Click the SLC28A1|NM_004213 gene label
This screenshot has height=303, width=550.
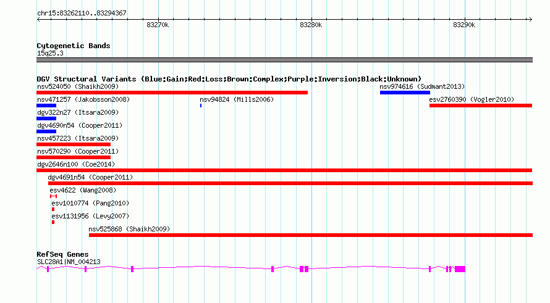(x=69, y=262)
